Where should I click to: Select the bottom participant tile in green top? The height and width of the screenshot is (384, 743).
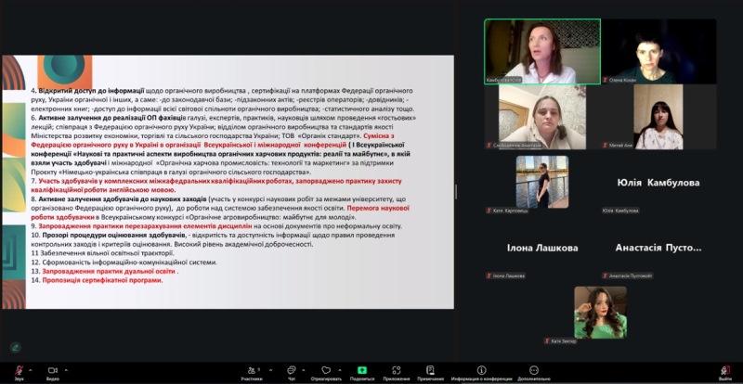click(x=600, y=313)
